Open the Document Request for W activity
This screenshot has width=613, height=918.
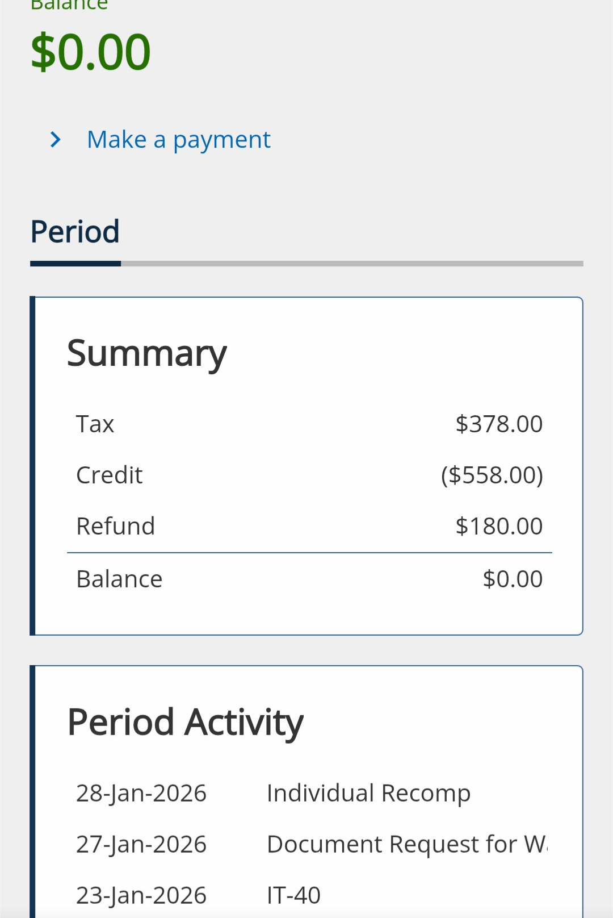point(408,845)
